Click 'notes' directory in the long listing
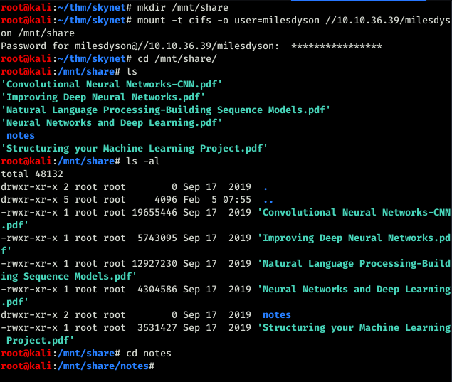The height and width of the screenshot is (382, 452). [277, 315]
